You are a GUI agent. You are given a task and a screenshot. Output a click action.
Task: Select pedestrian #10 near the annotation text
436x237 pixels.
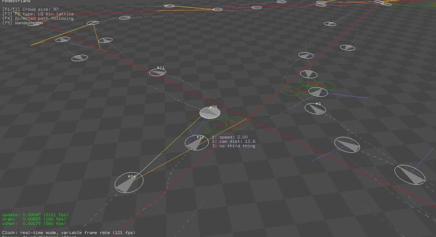(x=197, y=143)
